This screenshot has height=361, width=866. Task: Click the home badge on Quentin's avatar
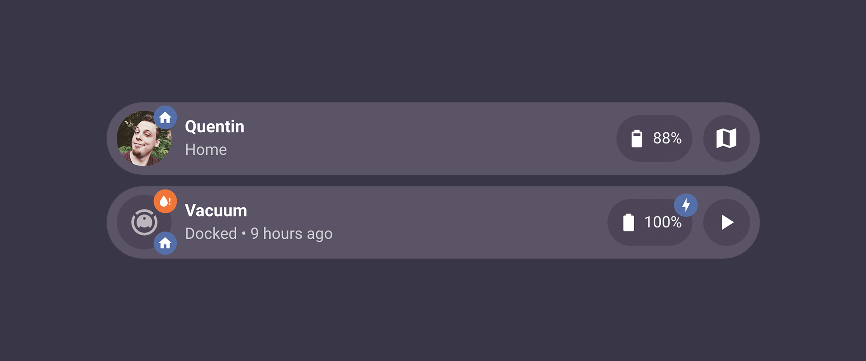tap(165, 118)
